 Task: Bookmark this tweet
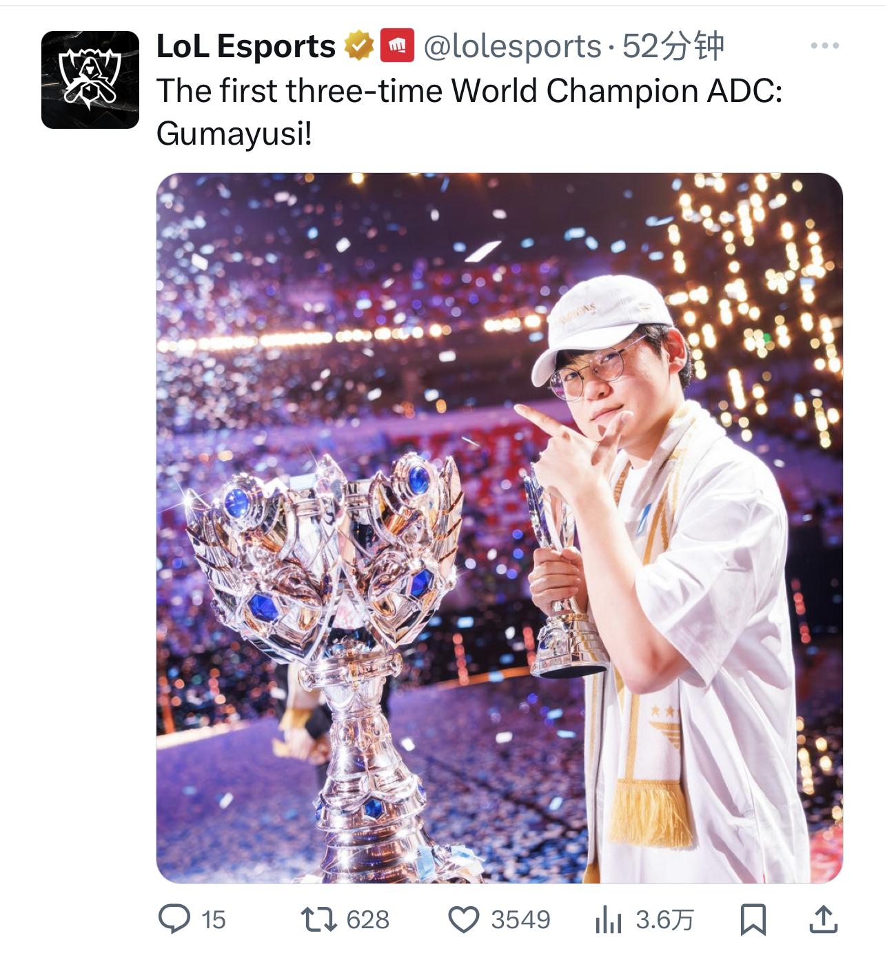click(753, 920)
